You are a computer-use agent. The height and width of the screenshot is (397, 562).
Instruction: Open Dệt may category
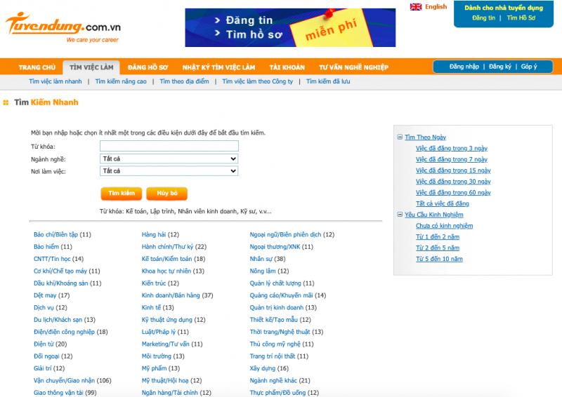tap(45, 295)
